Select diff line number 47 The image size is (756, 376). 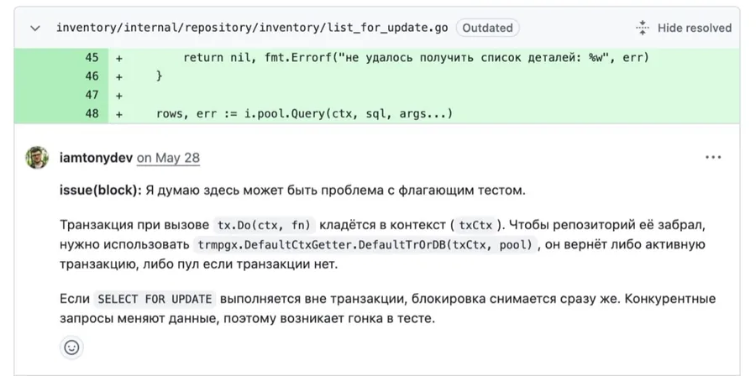pyautogui.click(x=92, y=95)
